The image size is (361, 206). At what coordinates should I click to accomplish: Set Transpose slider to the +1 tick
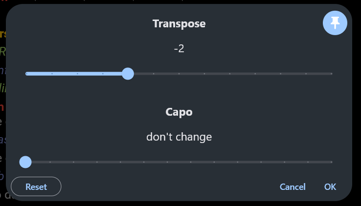pos(204,74)
